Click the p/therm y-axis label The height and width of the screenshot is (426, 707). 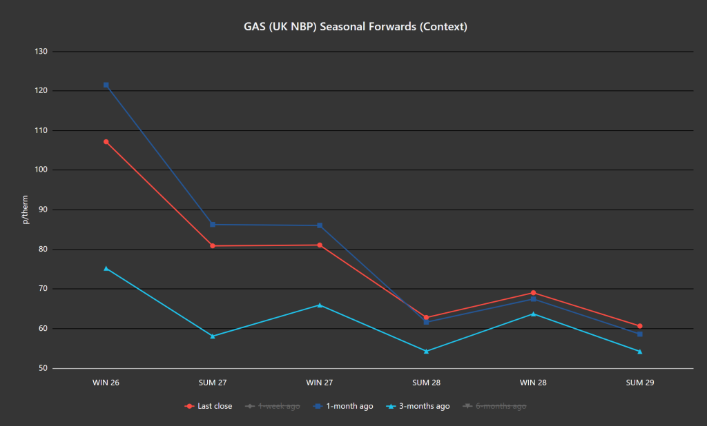[x=26, y=210]
